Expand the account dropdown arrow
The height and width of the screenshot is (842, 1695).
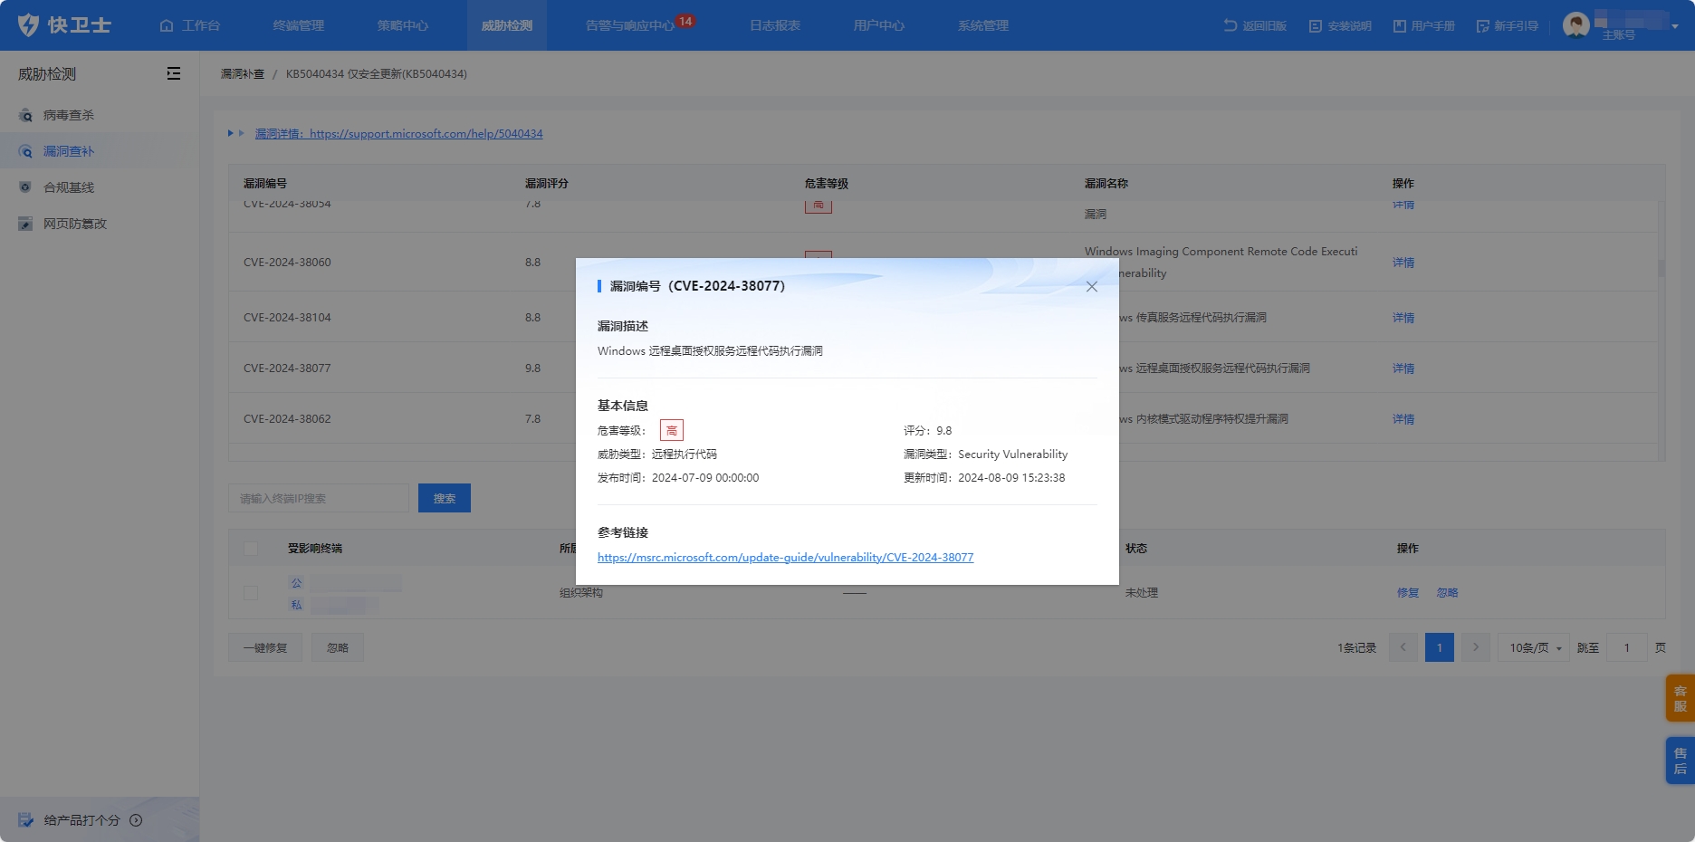click(x=1675, y=26)
